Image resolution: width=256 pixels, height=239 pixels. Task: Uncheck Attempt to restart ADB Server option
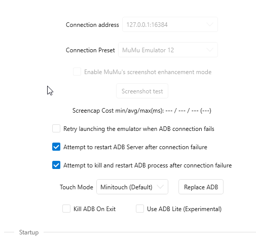pos(56,147)
